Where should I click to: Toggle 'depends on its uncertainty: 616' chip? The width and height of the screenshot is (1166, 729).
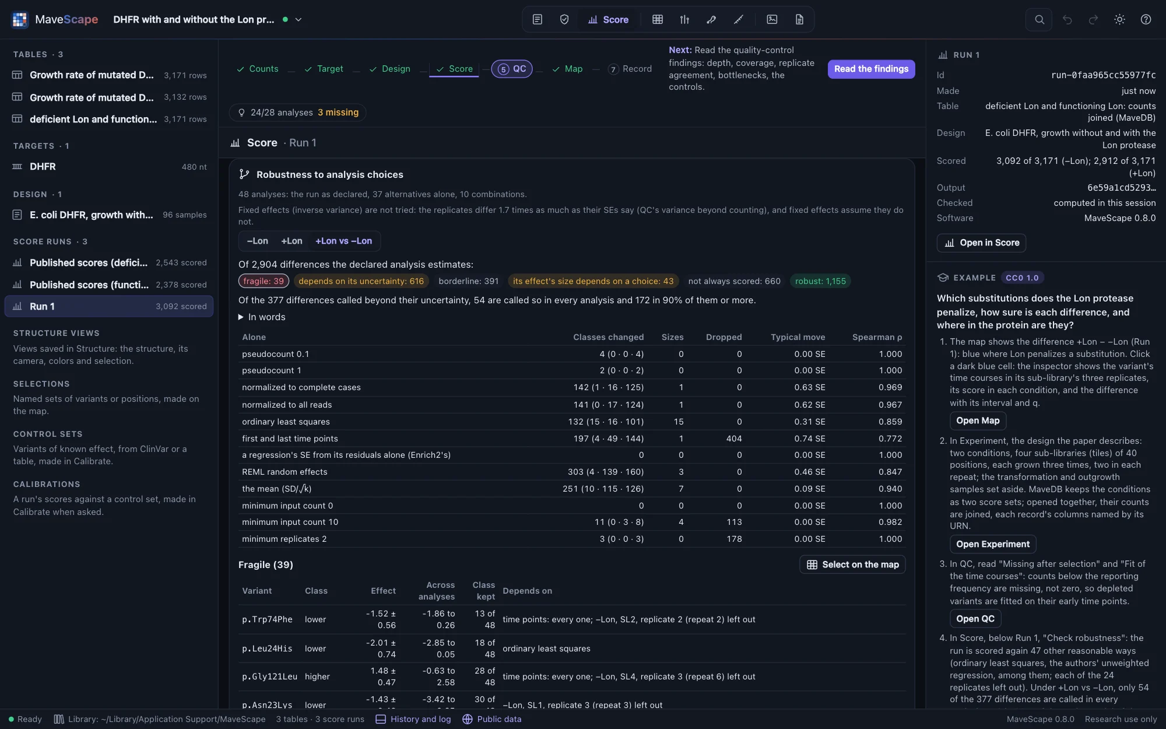(x=361, y=281)
